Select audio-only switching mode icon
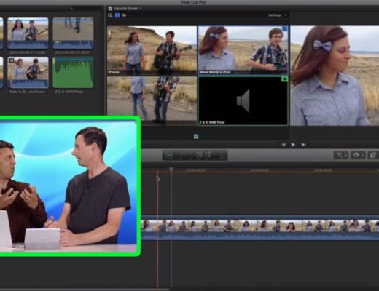 (124, 15)
